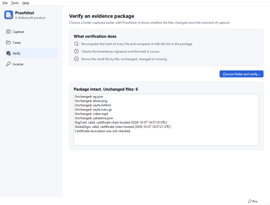Click the "Shows the result file by file" text
Image resolution: width=270 pixels, height=205 pixels.
pyautogui.click(x=124, y=59)
